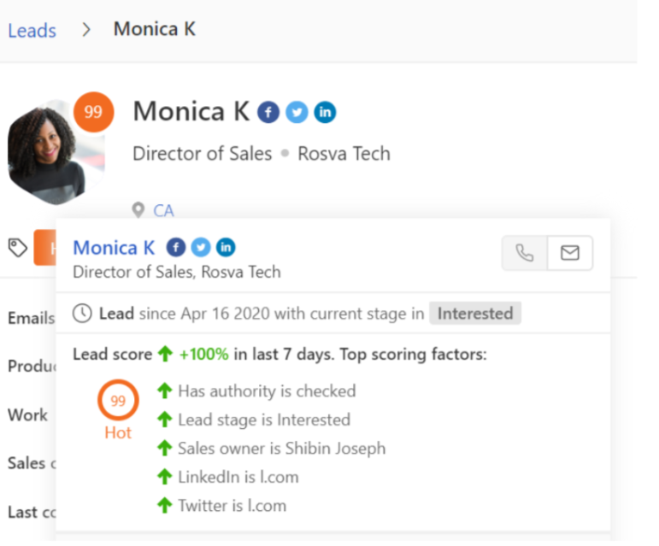659x546 pixels.
Task: Click the orange 99 score badge on photo
Action: (x=93, y=112)
